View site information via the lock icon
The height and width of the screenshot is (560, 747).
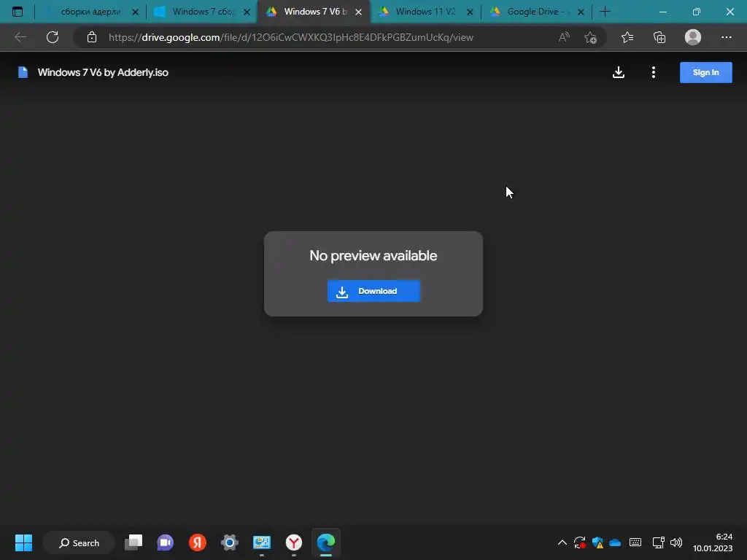tap(92, 37)
